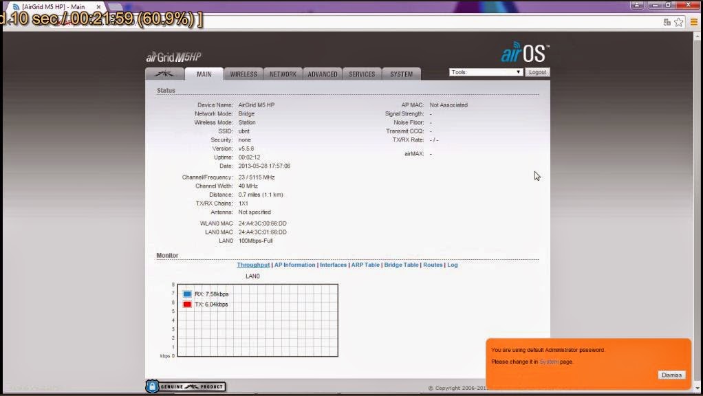Click the blue RX legend swatch
Image resolution: width=703 pixels, height=396 pixels.
coord(187,294)
